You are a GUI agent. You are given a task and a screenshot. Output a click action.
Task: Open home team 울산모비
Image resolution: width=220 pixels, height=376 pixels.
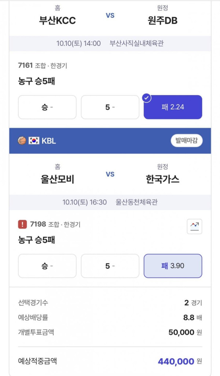[58, 179]
